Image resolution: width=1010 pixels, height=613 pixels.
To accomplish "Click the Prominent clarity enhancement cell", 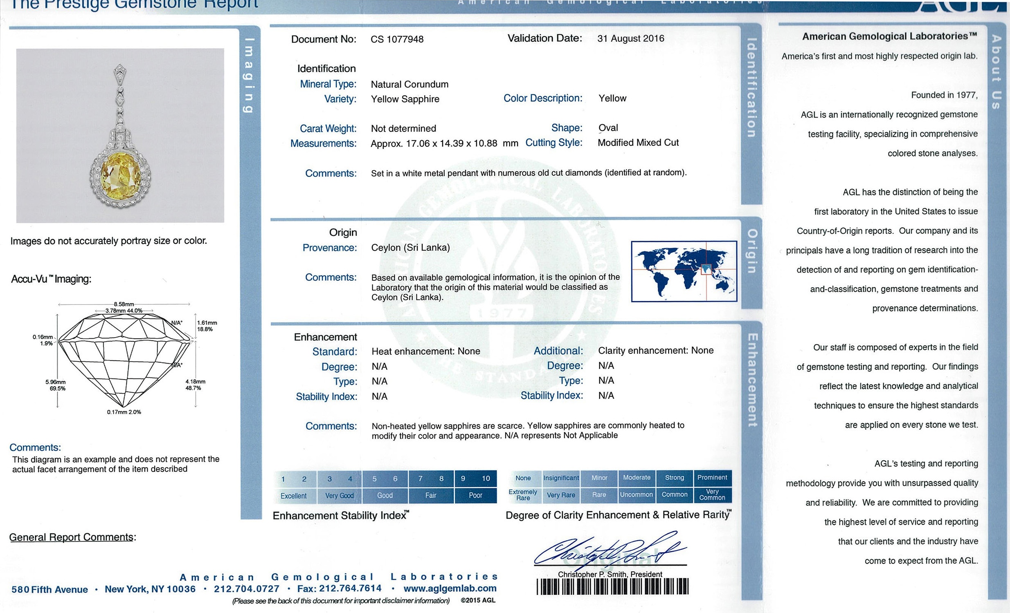I will [x=712, y=478].
